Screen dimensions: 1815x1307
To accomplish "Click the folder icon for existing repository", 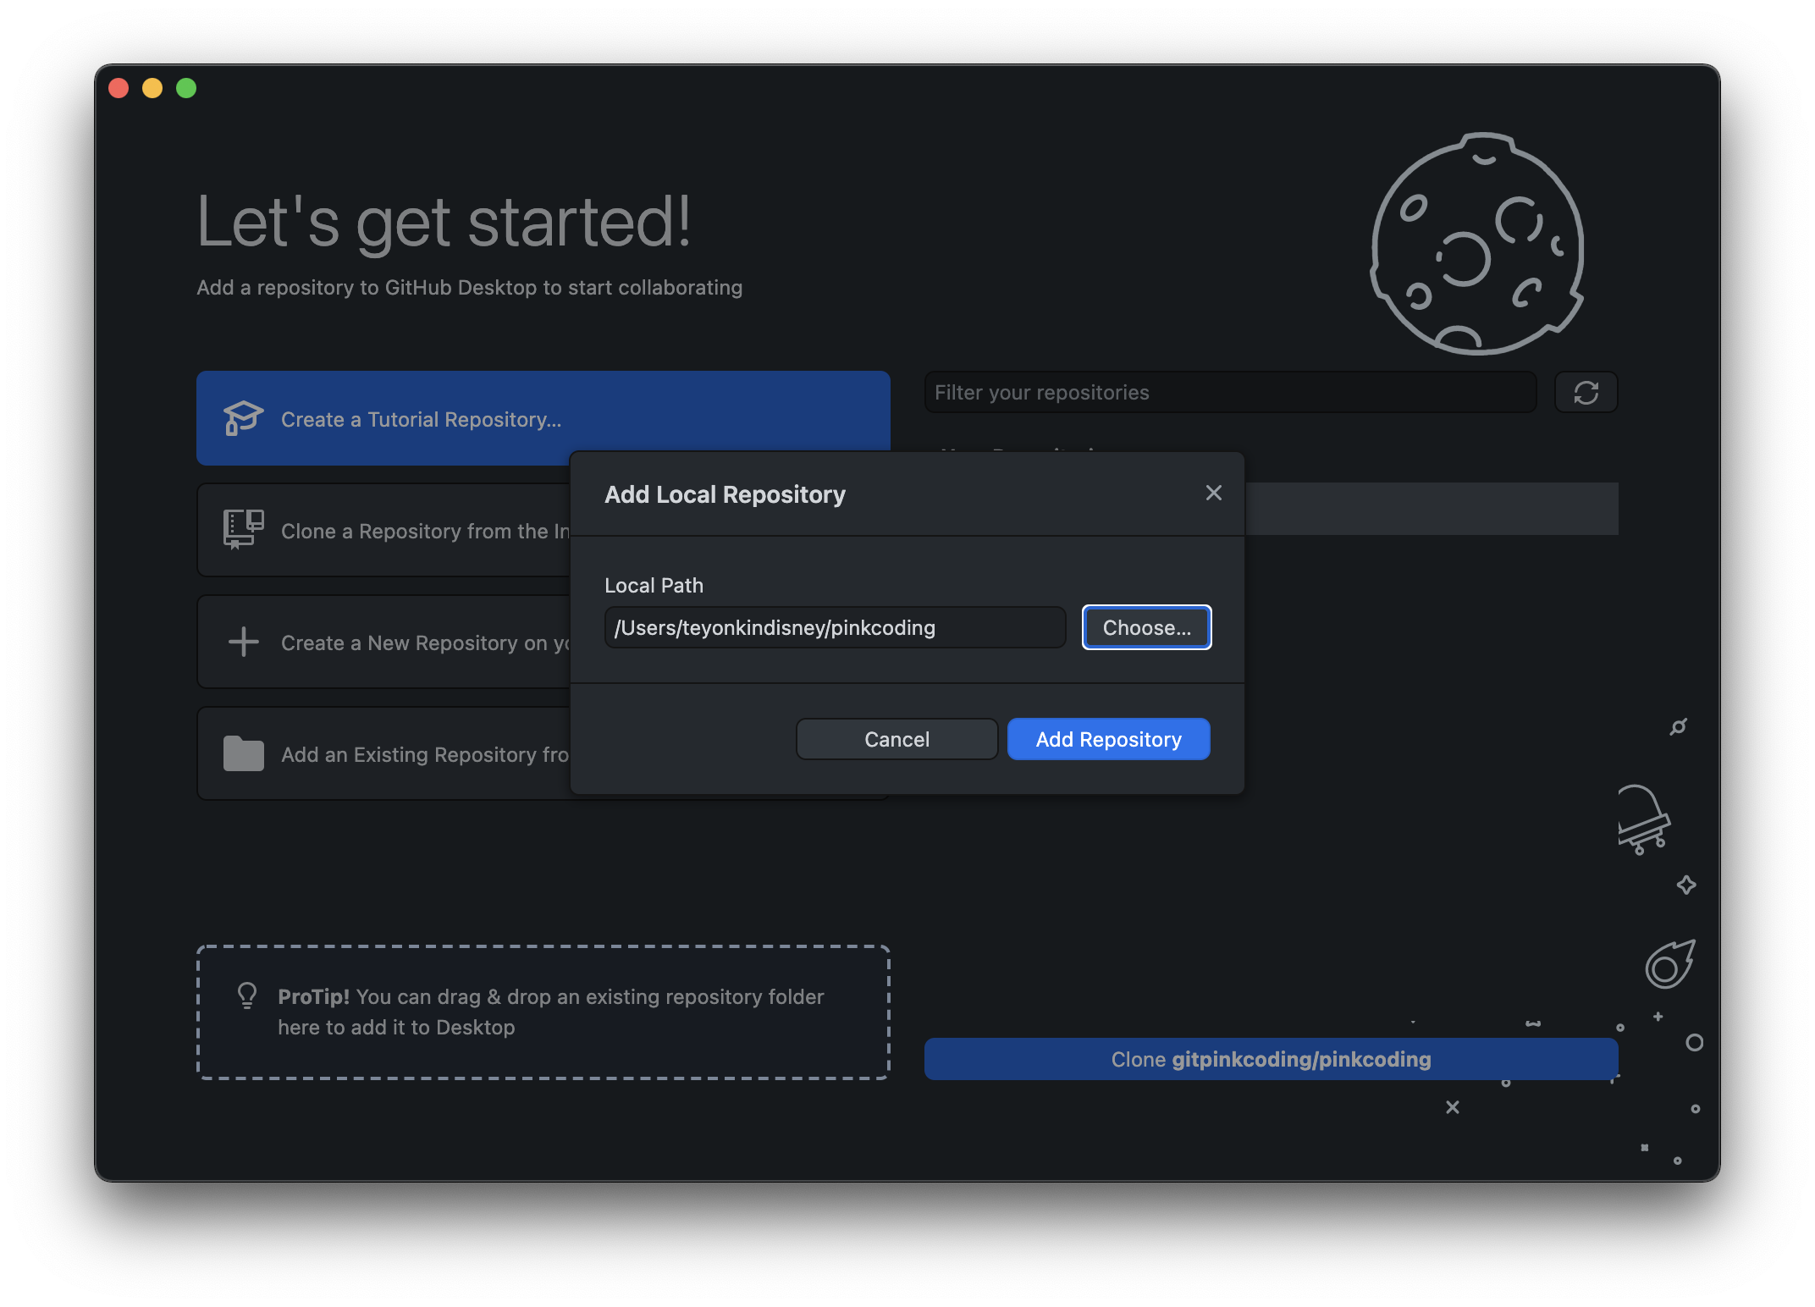I will 244,753.
